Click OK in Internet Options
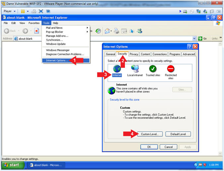This screenshot has height=171, width=224. click(x=149, y=147)
